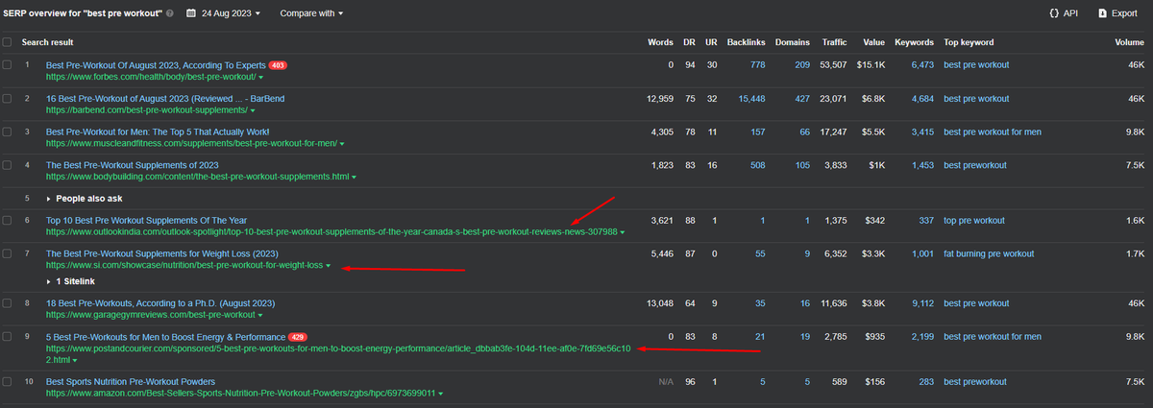Image resolution: width=1153 pixels, height=408 pixels.
Task: Click the 53,507 traffic value
Action: tap(832, 65)
